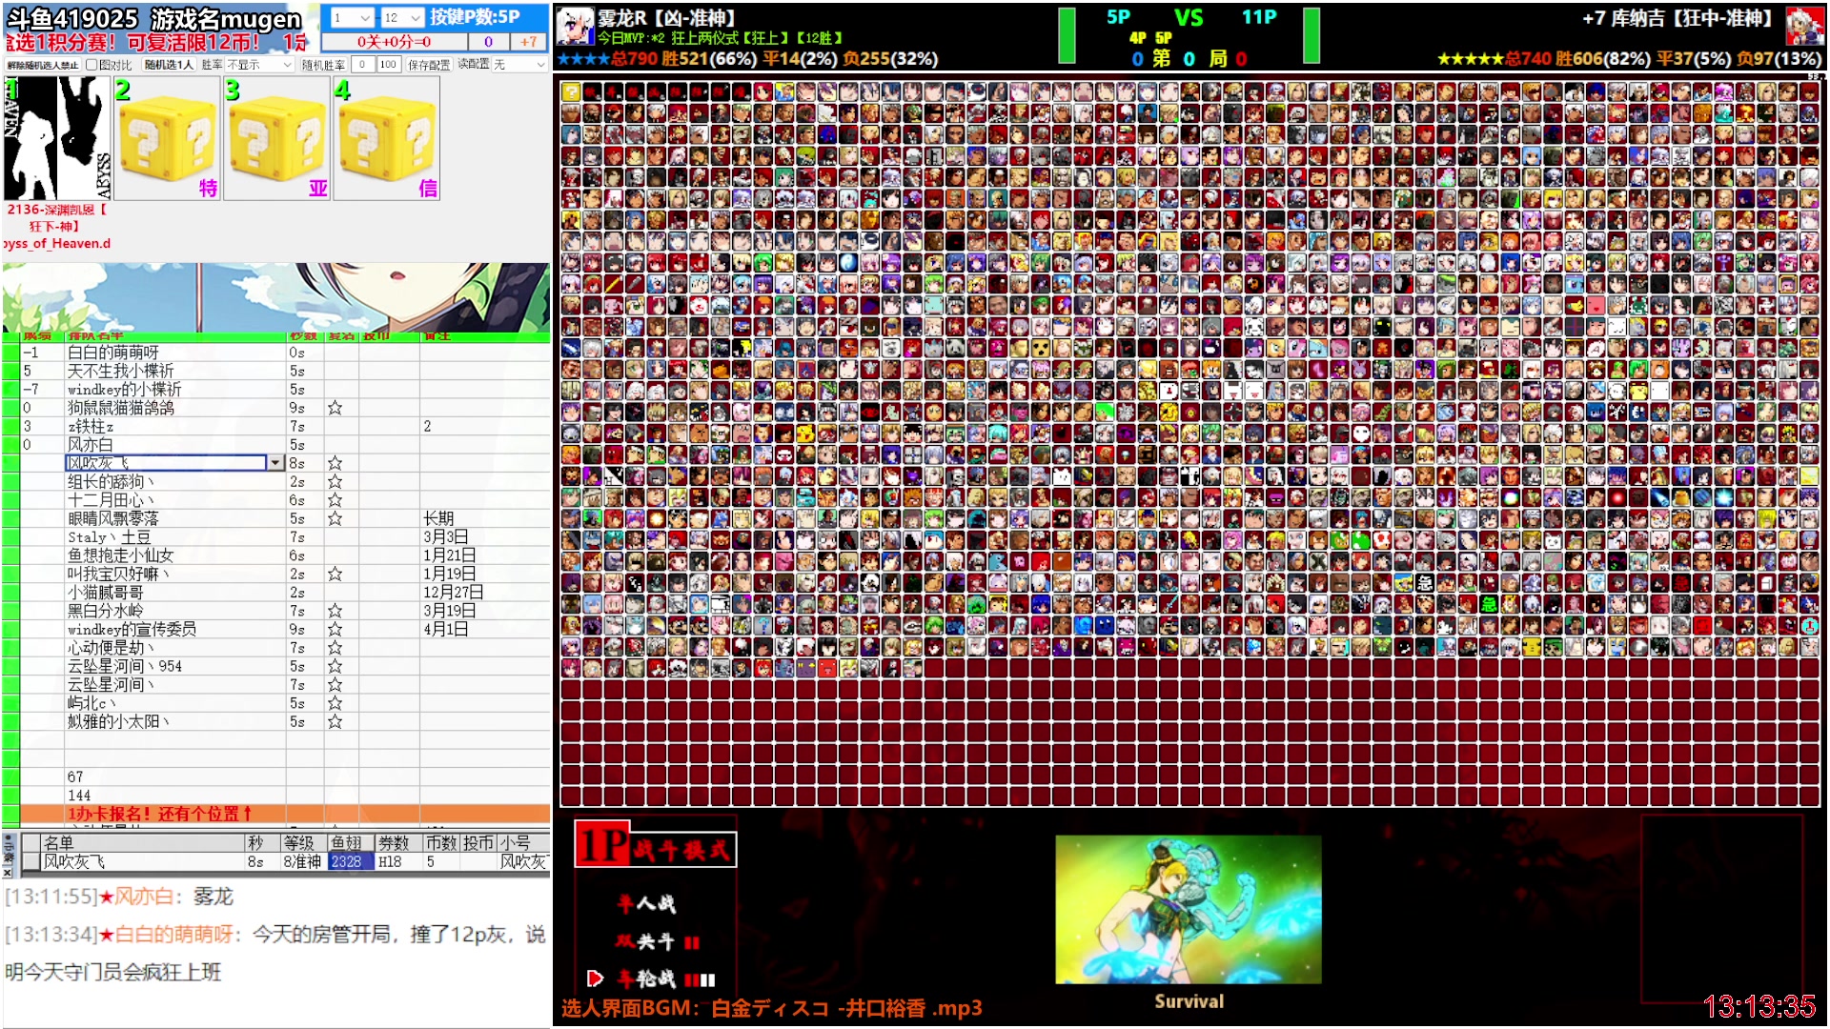Click the win-rate maximum field showing 100
1830x1029 pixels.
388,65
